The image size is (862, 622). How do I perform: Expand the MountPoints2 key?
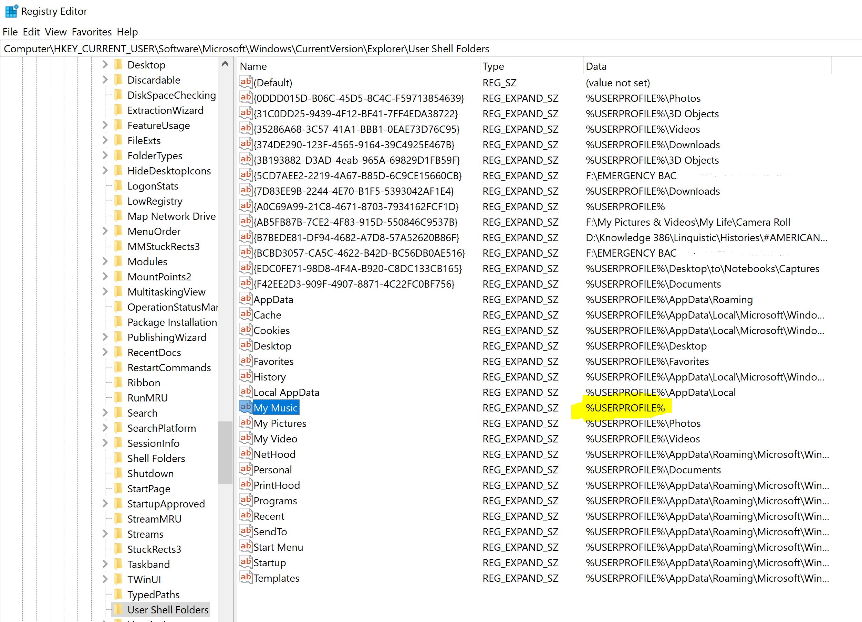105,277
